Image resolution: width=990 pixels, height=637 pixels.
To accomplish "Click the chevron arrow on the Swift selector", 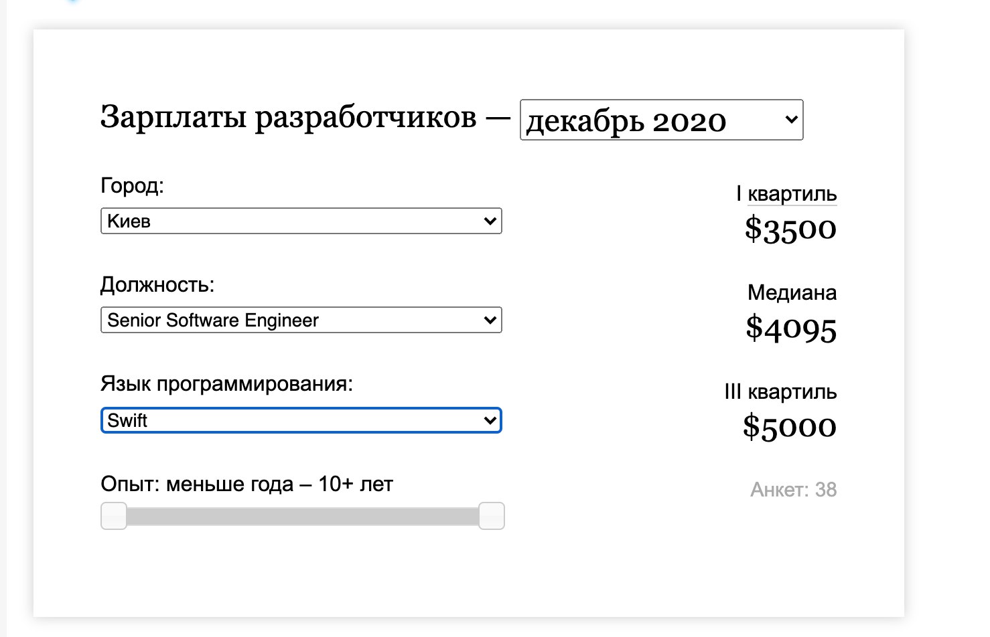I will (490, 421).
